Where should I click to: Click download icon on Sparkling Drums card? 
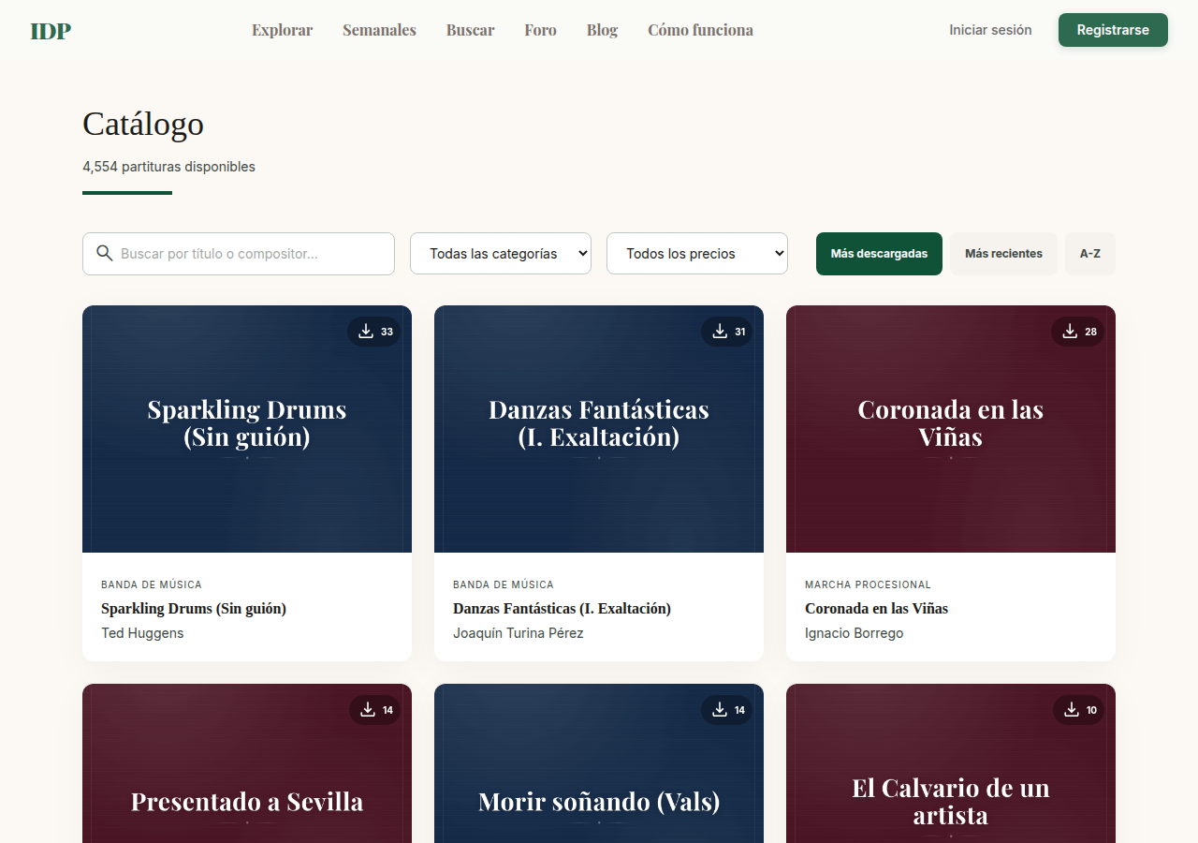[x=366, y=331]
